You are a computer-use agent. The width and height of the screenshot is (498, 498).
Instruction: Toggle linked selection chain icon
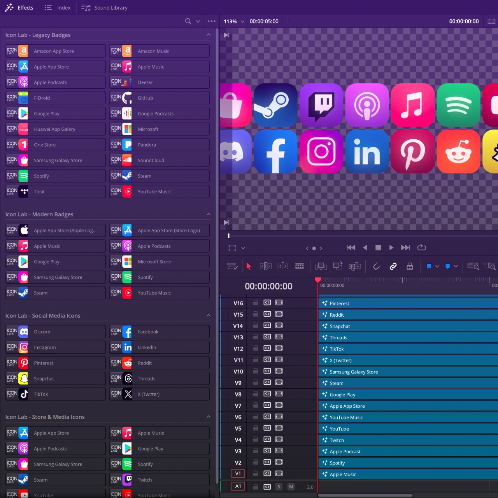pos(393,266)
